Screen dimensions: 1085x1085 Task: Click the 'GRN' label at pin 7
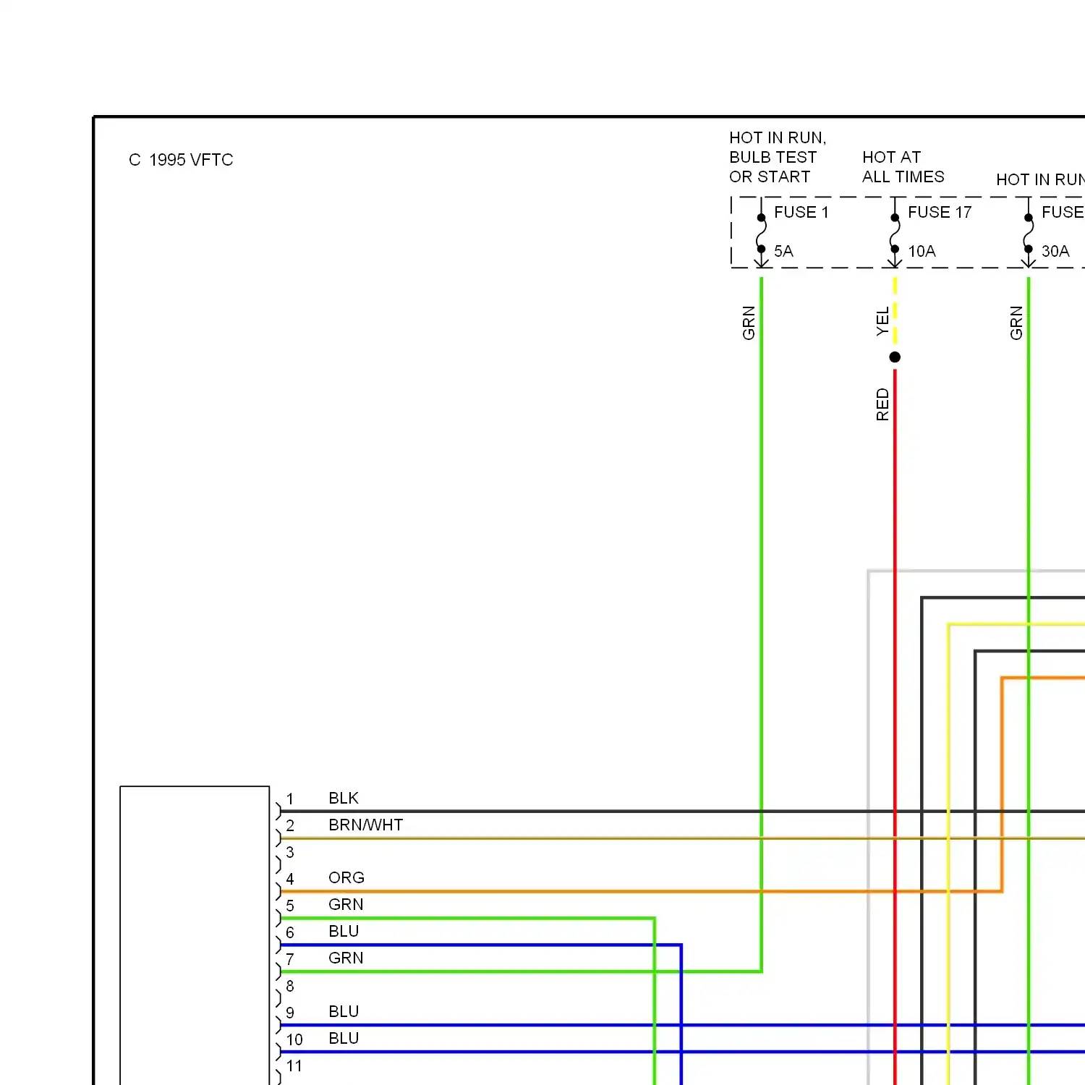pyautogui.click(x=346, y=958)
